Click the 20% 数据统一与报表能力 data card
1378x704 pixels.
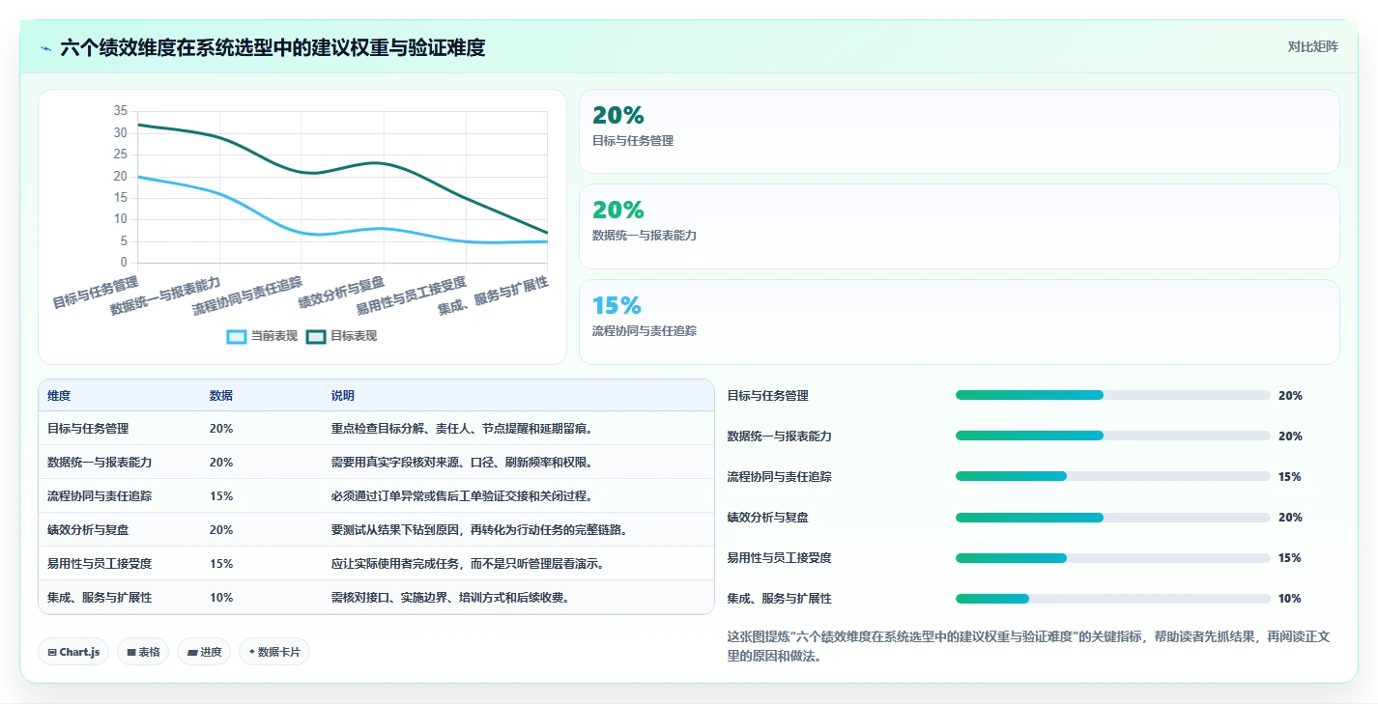(959, 226)
